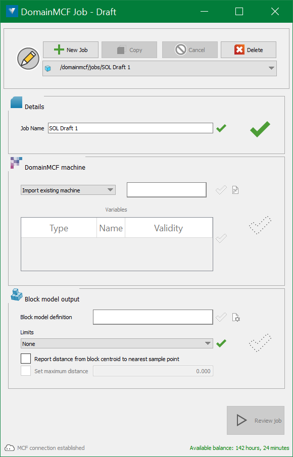
Task: Enable report distance to nearest sample point
Action: [x=26, y=359]
